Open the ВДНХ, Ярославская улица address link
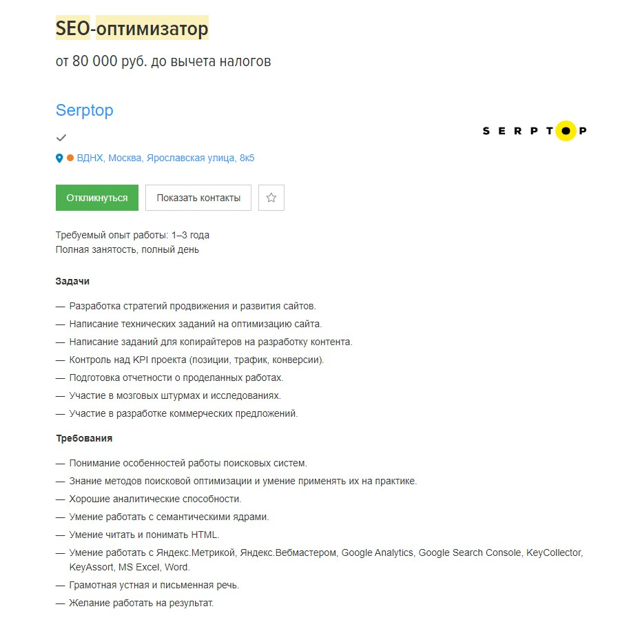This screenshot has width=640, height=620. click(x=165, y=158)
